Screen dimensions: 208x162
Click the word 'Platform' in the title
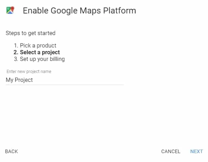point(120,11)
